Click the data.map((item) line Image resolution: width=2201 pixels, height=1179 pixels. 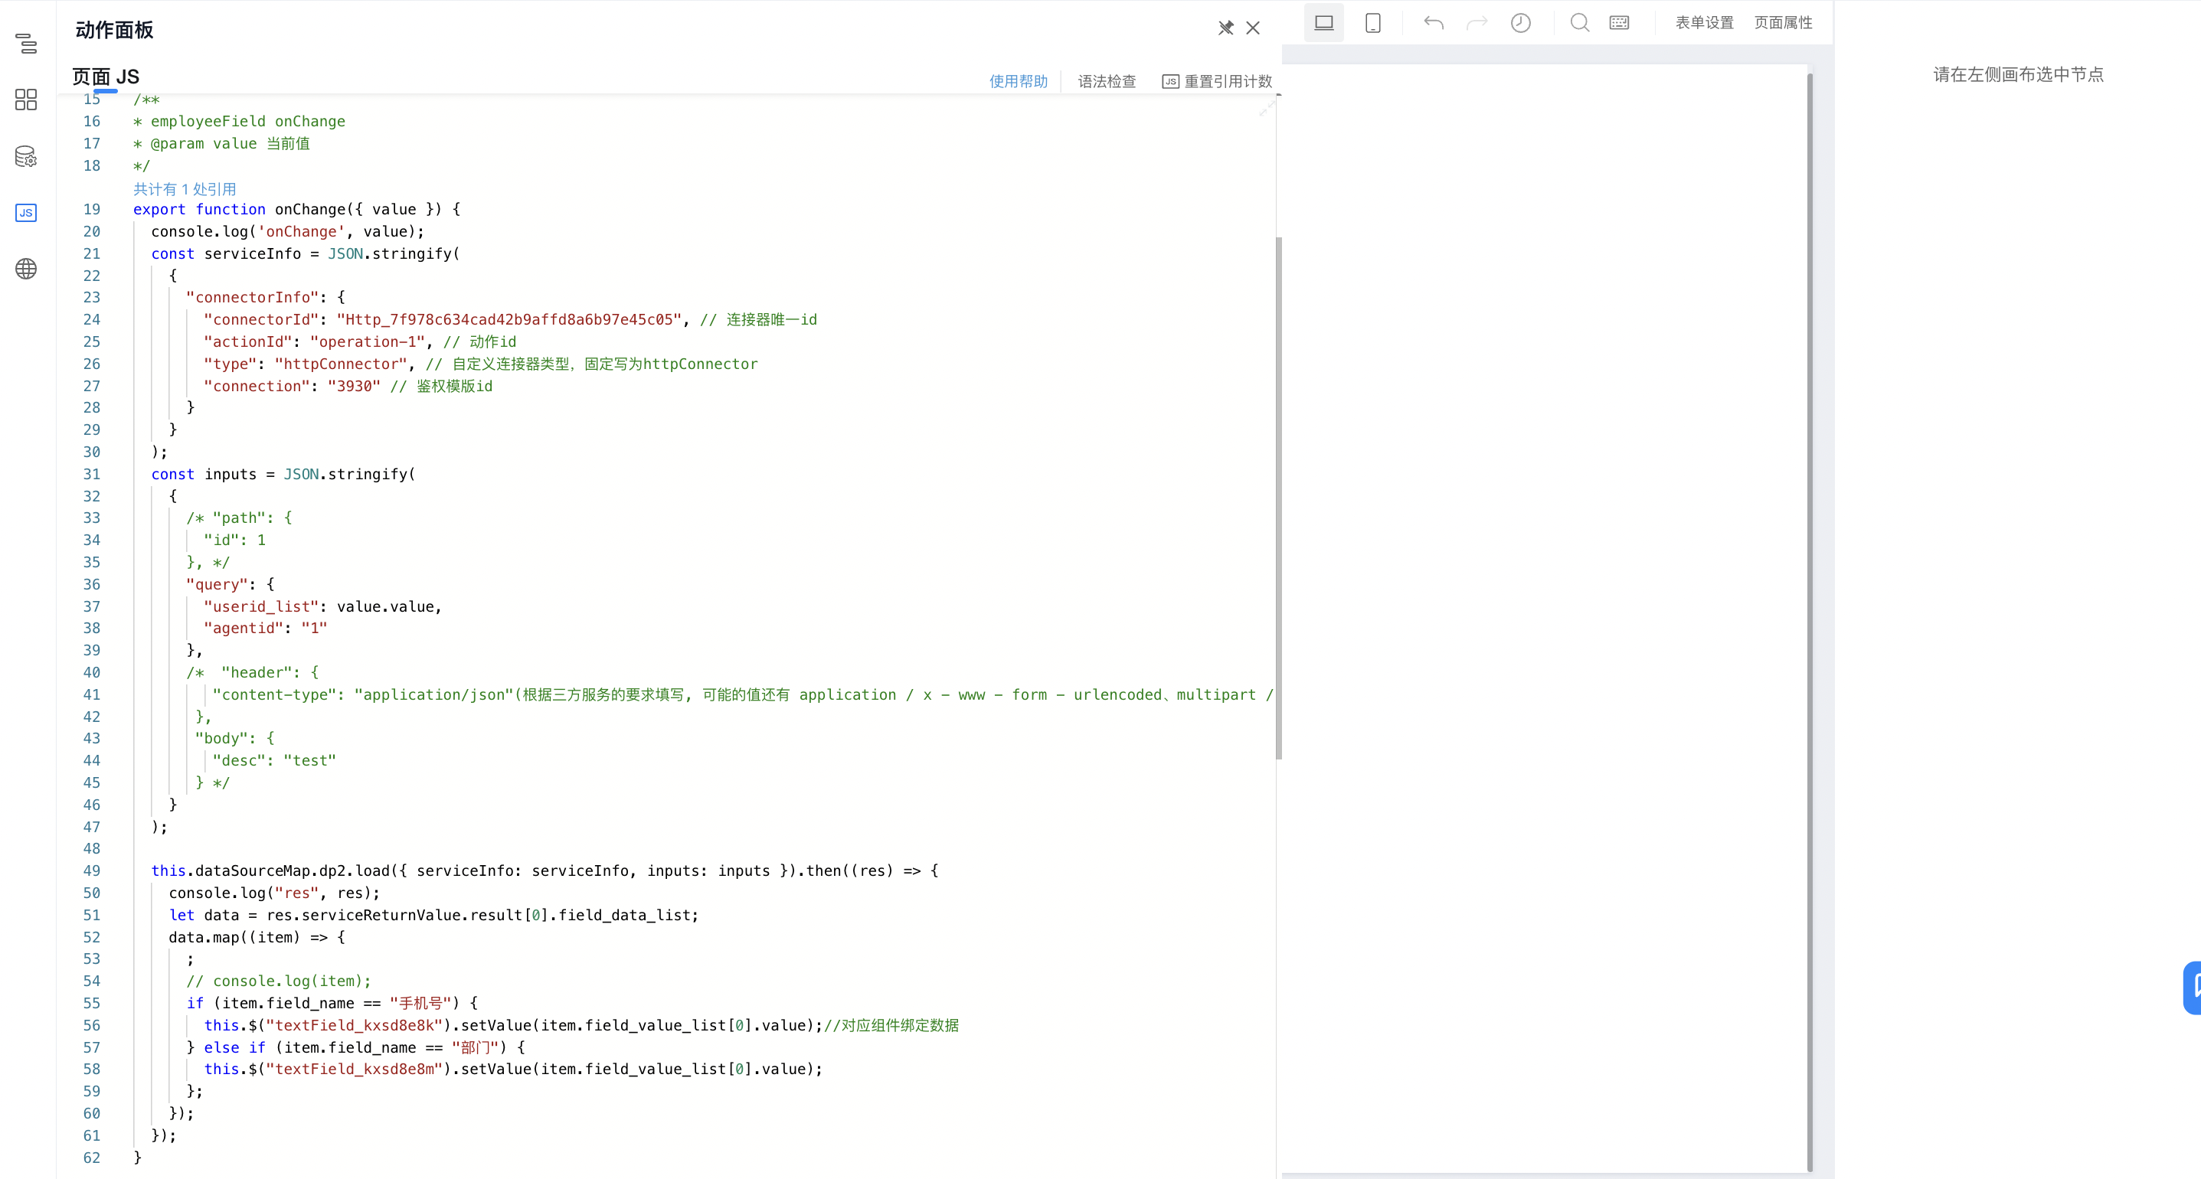point(257,937)
